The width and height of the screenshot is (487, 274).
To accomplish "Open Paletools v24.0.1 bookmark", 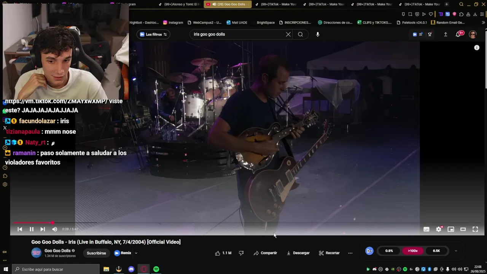I will [412, 22].
